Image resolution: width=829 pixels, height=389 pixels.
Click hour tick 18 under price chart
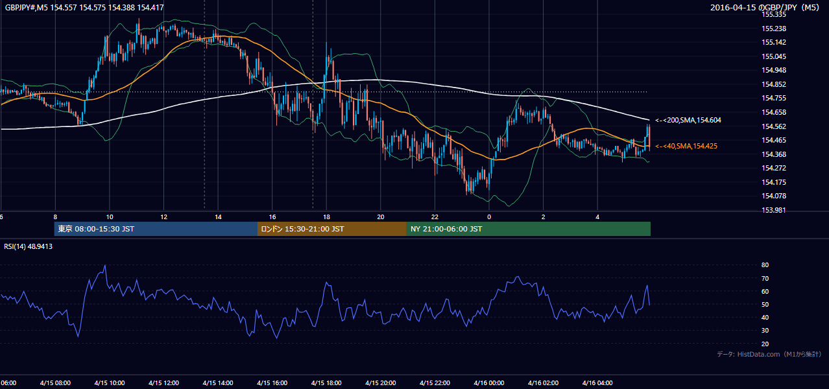pos(326,217)
